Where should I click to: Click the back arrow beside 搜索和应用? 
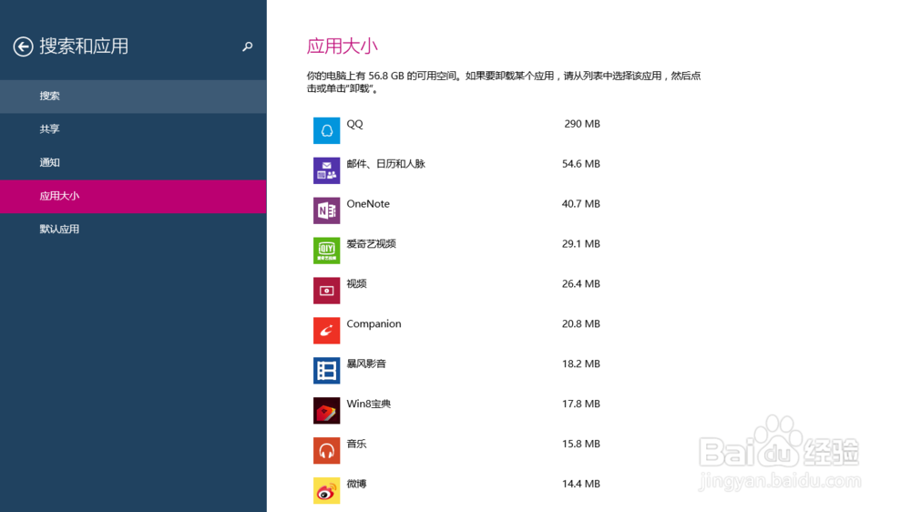(24, 46)
